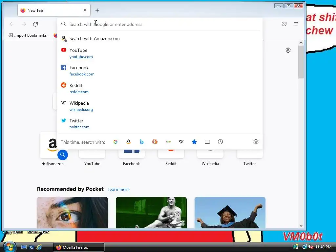
Task: Open Save to Pocket button
Action: [x=284, y=24]
